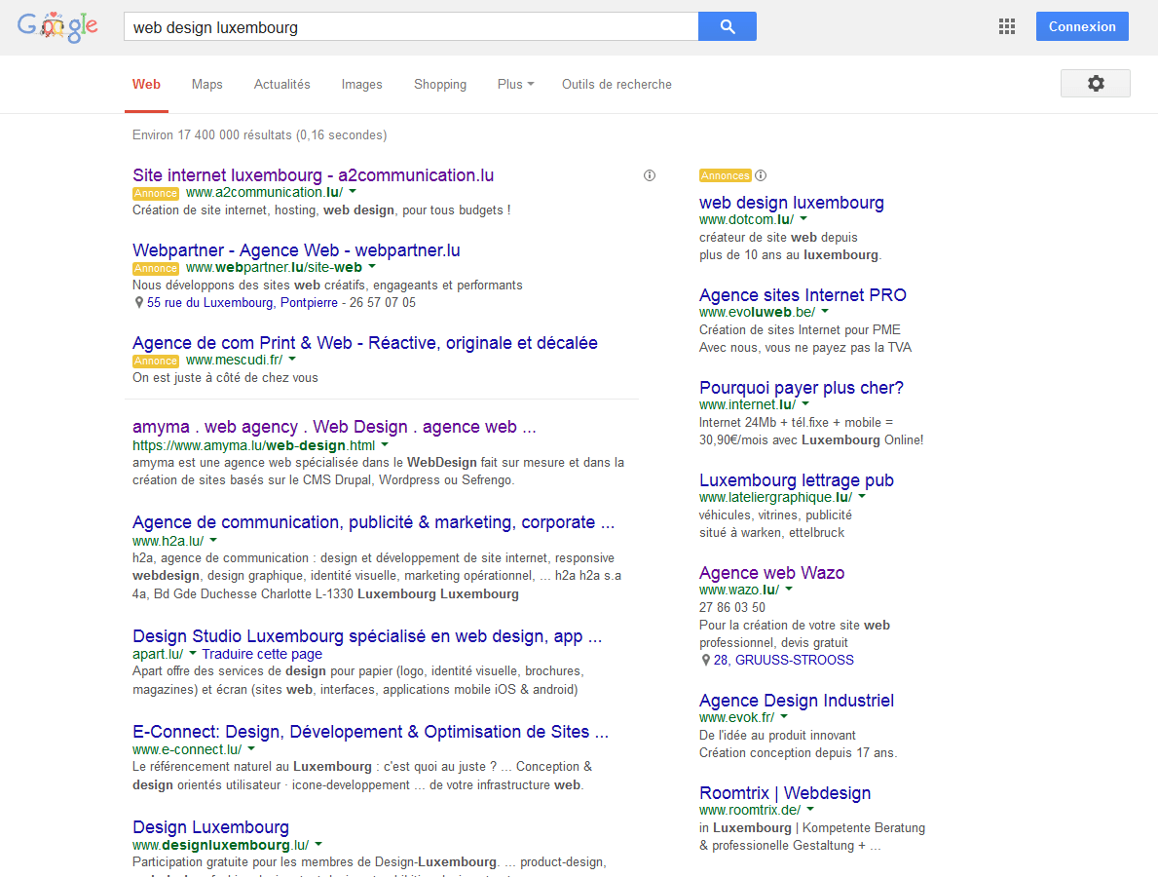Expand arrow next to www.e-connect.lu/
This screenshot has height=877, width=1158.
pos(251,748)
